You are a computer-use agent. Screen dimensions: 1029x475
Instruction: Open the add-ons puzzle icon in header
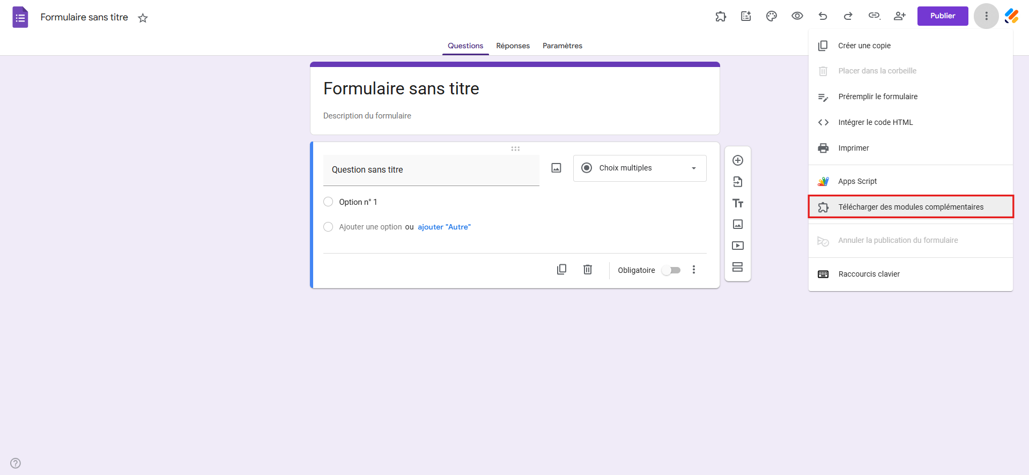(x=721, y=16)
